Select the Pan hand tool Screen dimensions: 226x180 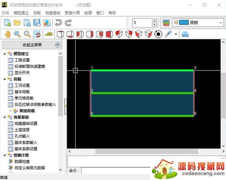point(8,34)
